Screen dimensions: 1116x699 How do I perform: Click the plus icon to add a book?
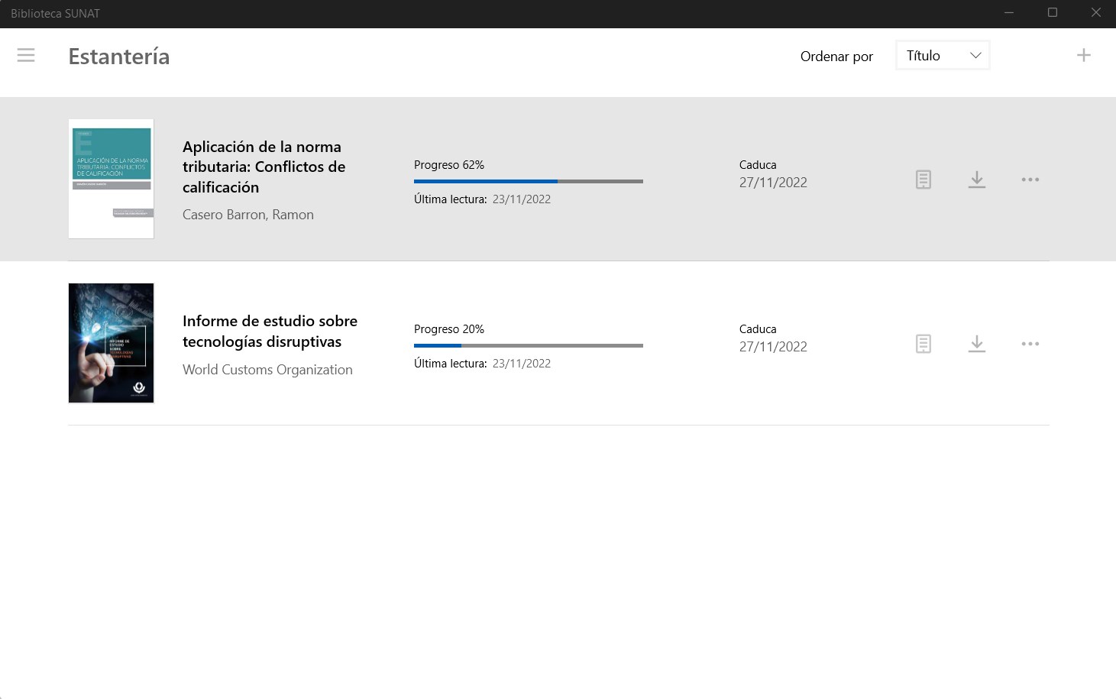1083,55
